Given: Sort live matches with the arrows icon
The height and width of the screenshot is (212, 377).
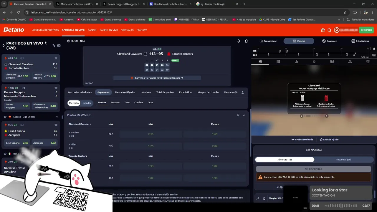Looking at the screenshot, I should 54,45.
